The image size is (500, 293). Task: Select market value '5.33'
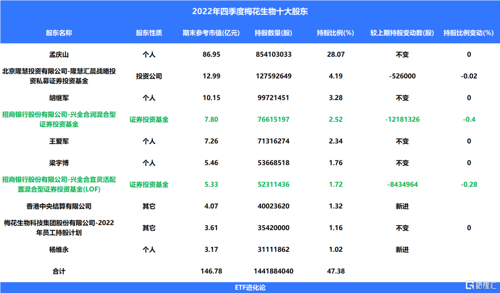point(212,184)
